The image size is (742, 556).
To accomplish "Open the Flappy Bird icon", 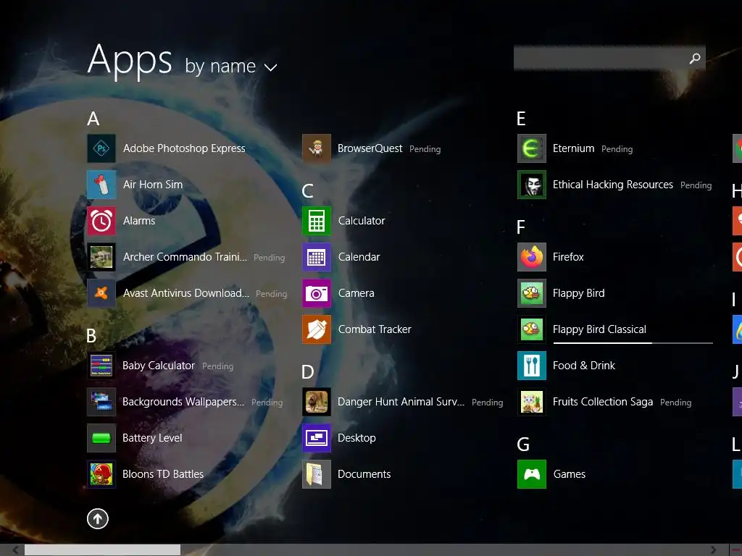I will [531, 293].
